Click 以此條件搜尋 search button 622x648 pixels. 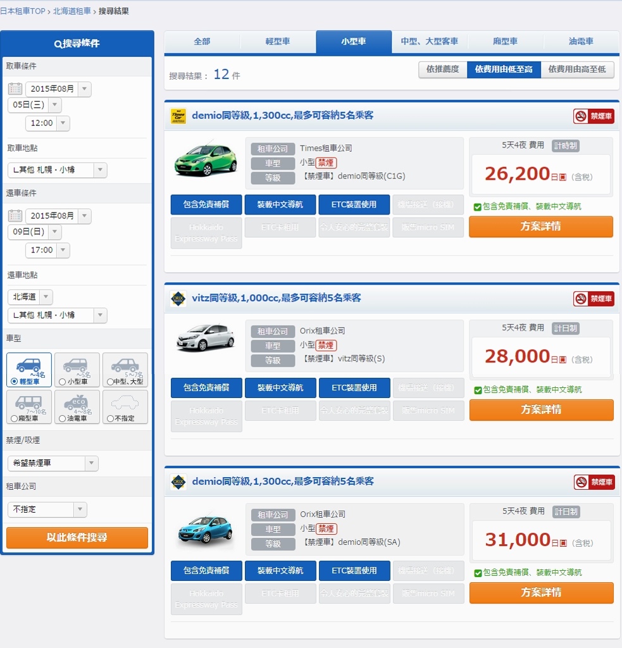77,538
